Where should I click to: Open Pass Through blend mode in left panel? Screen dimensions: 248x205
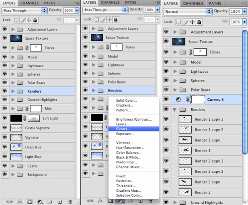(24, 10)
